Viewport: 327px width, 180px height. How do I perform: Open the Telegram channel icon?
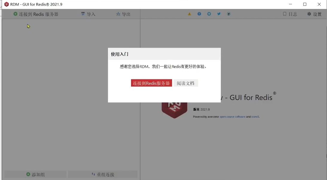click(209, 13)
